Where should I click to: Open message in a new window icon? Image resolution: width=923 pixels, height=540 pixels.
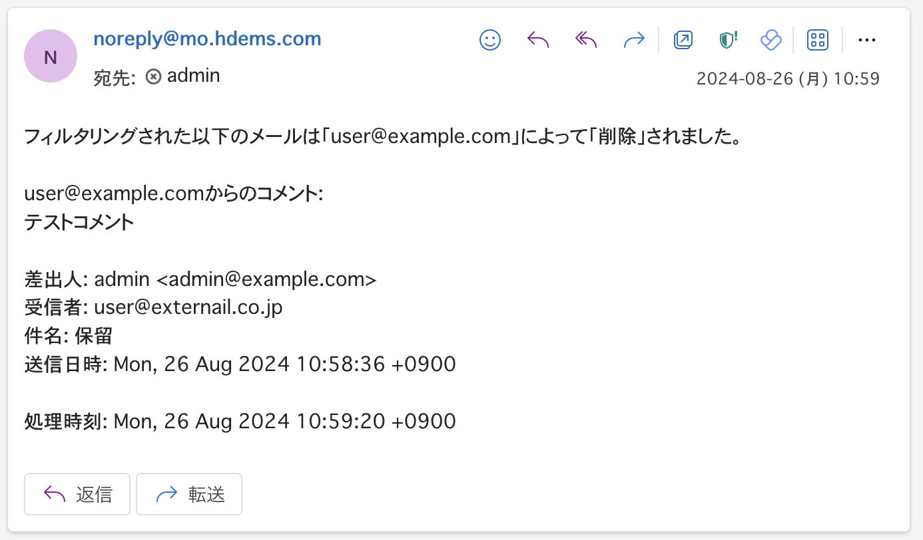click(x=683, y=41)
